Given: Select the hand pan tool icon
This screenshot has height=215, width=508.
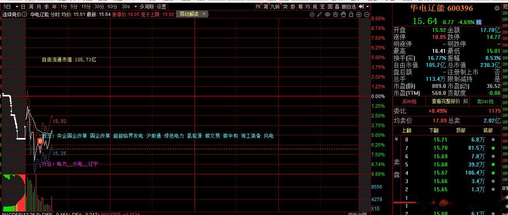Looking at the screenshot, I should (x=343, y=14).
